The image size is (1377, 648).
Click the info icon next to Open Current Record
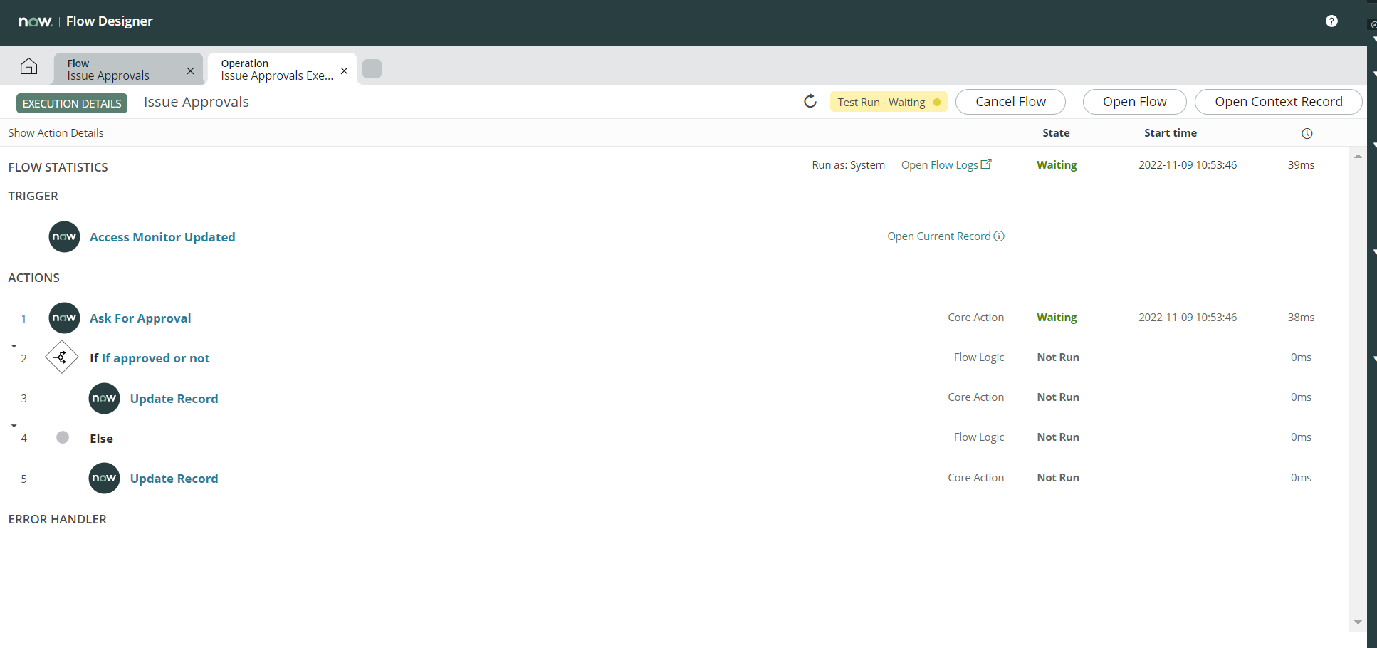click(1000, 236)
